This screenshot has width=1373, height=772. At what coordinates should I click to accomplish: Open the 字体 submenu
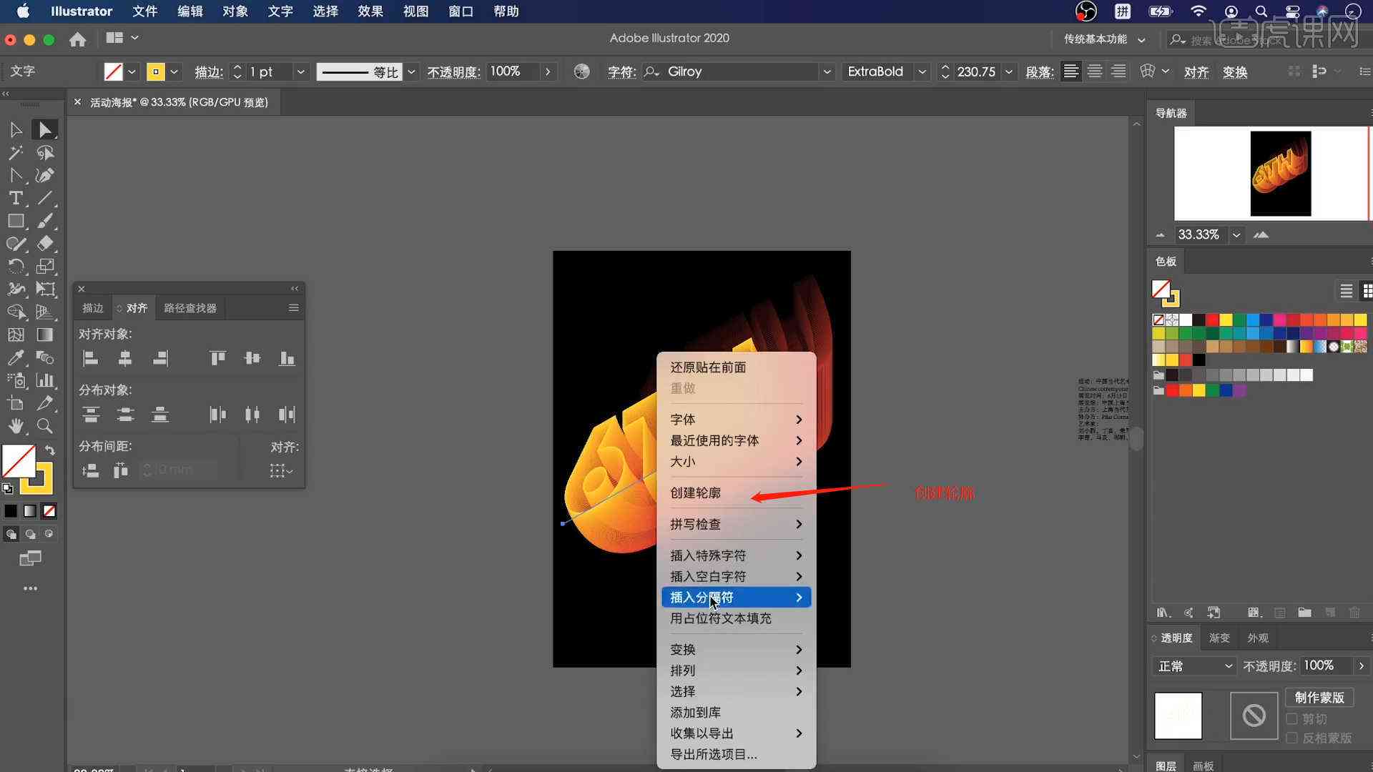click(x=736, y=420)
